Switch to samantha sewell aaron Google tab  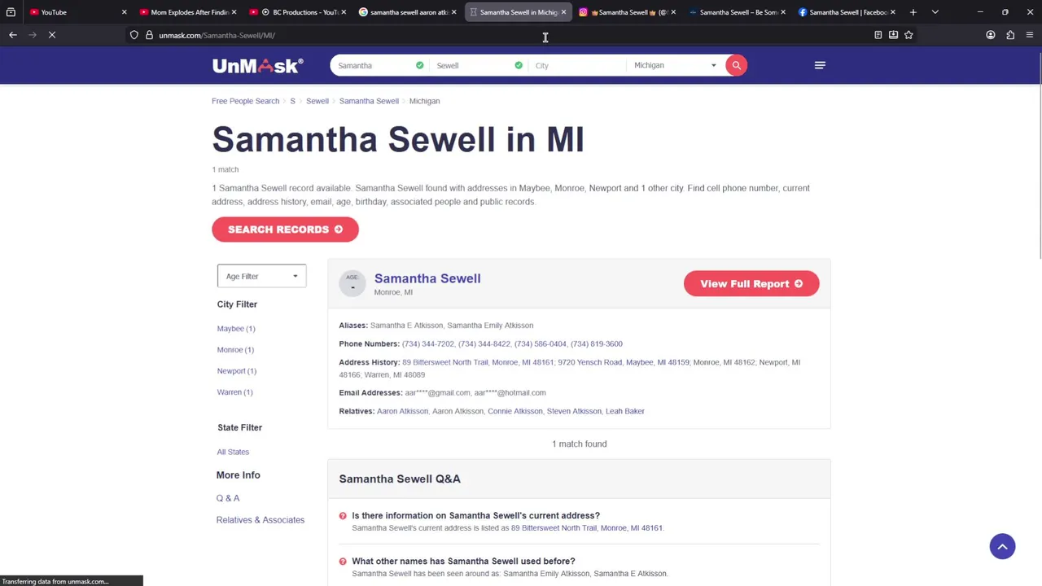pyautogui.click(x=407, y=12)
